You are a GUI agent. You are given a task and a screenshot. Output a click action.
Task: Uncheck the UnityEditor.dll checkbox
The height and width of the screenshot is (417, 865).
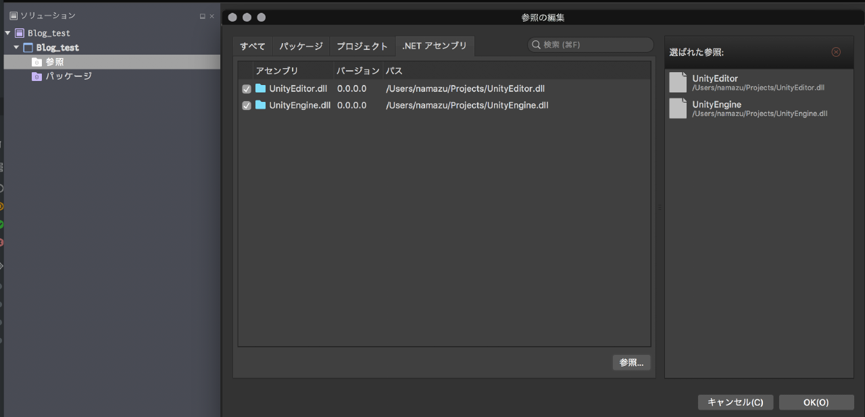[x=247, y=89]
